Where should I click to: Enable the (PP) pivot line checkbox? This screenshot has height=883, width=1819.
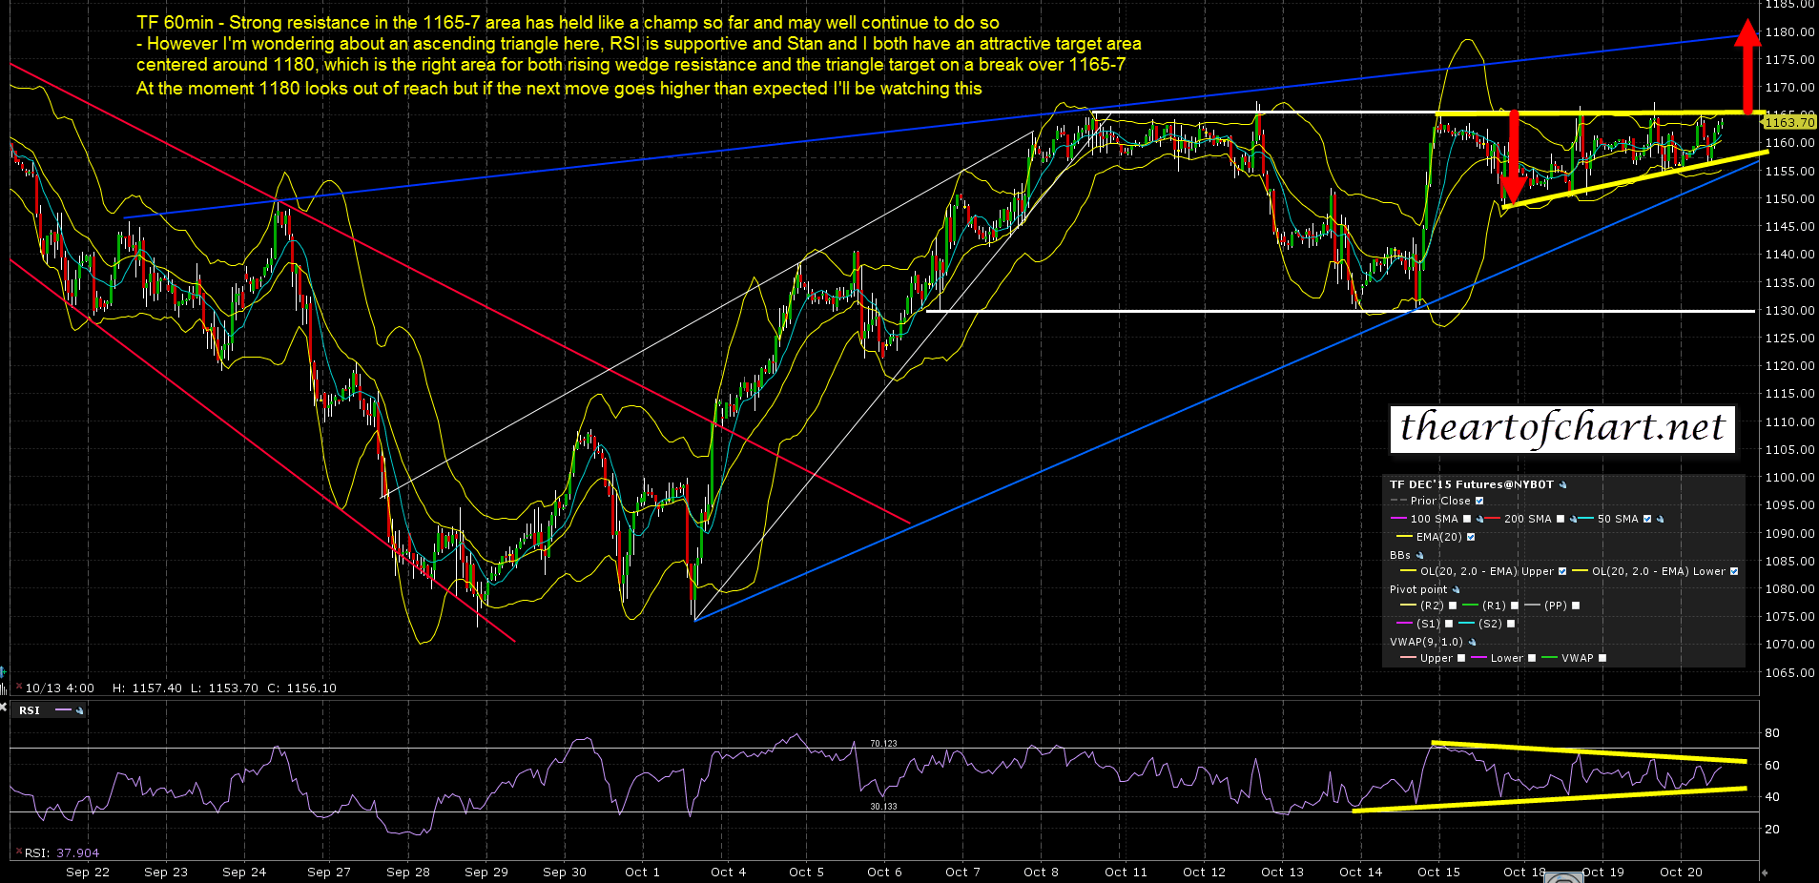tap(1576, 606)
